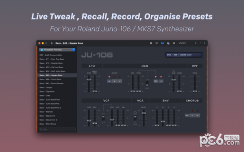Turn Chorus OFF
This screenshot has height=152, width=244.
pyautogui.click(x=187, y=116)
